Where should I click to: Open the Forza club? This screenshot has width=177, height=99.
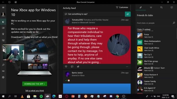[156, 36]
